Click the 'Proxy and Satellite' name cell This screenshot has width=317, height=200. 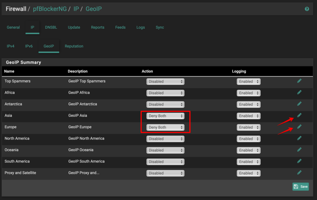pyautogui.click(x=20, y=173)
